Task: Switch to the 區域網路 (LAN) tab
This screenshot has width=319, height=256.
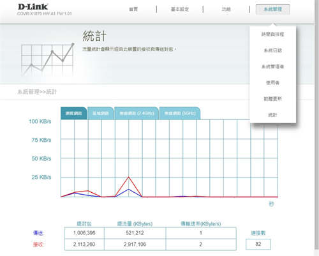Action: (x=100, y=113)
